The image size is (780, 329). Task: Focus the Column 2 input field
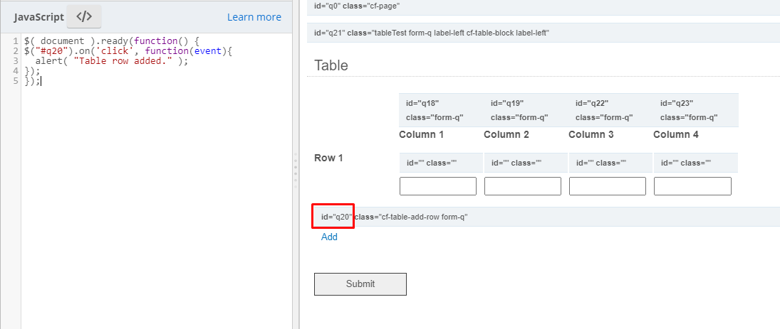(x=522, y=186)
